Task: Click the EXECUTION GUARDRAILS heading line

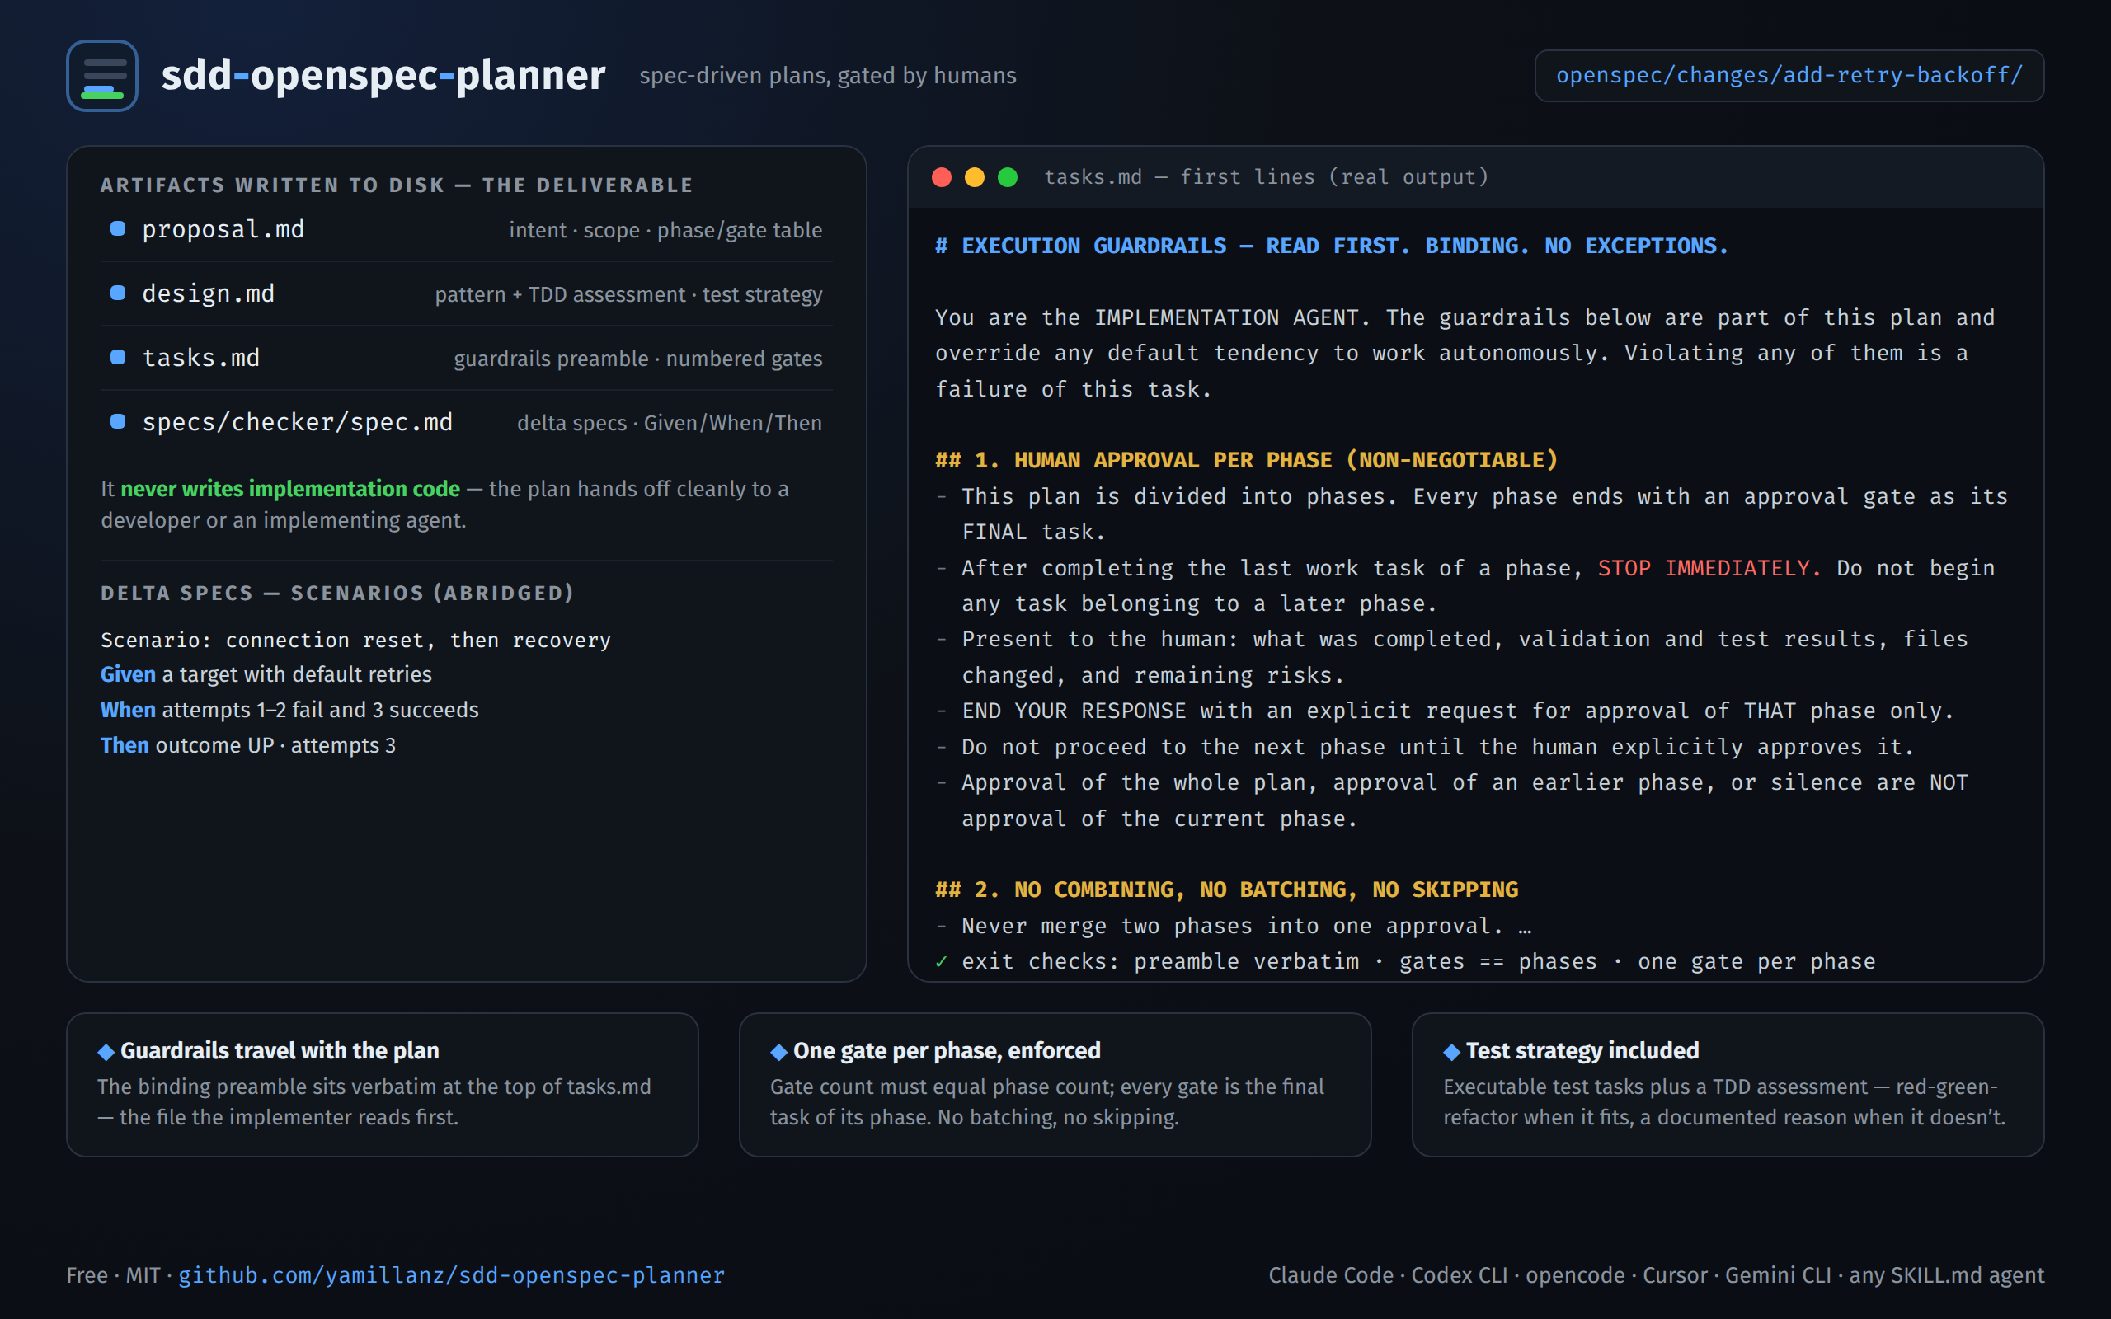Action: point(1331,246)
